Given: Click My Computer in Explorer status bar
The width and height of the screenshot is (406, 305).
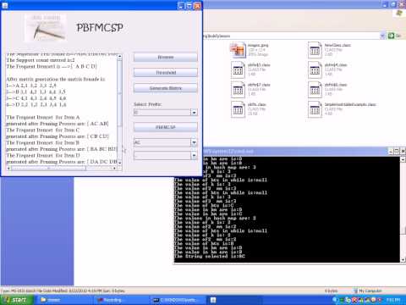Looking at the screenshot, I should pos(367,291).
